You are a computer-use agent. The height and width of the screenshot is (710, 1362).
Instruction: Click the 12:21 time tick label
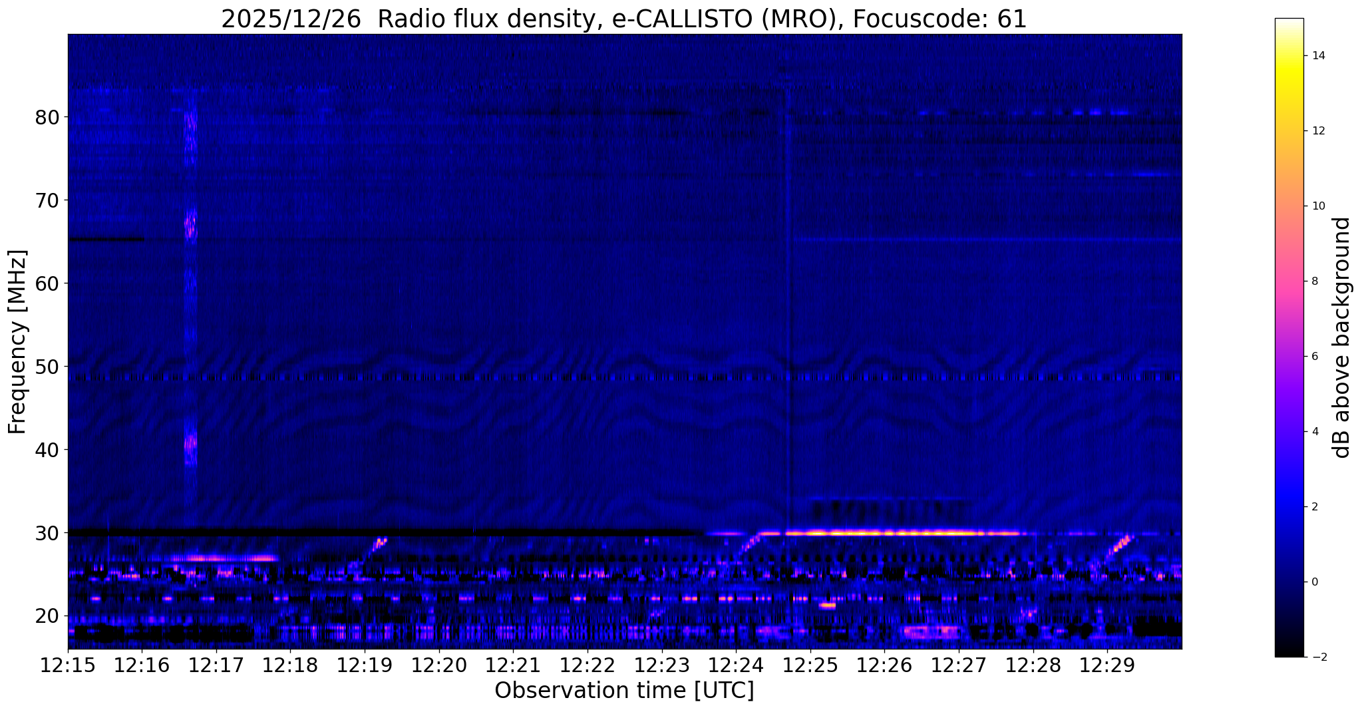513,665
